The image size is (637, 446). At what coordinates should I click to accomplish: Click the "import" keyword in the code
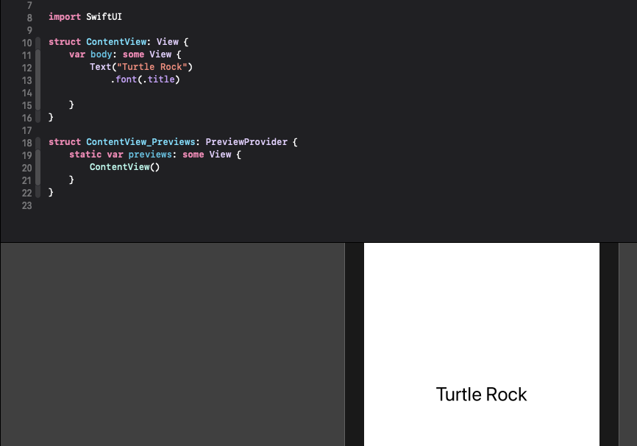tap(65, 17)
